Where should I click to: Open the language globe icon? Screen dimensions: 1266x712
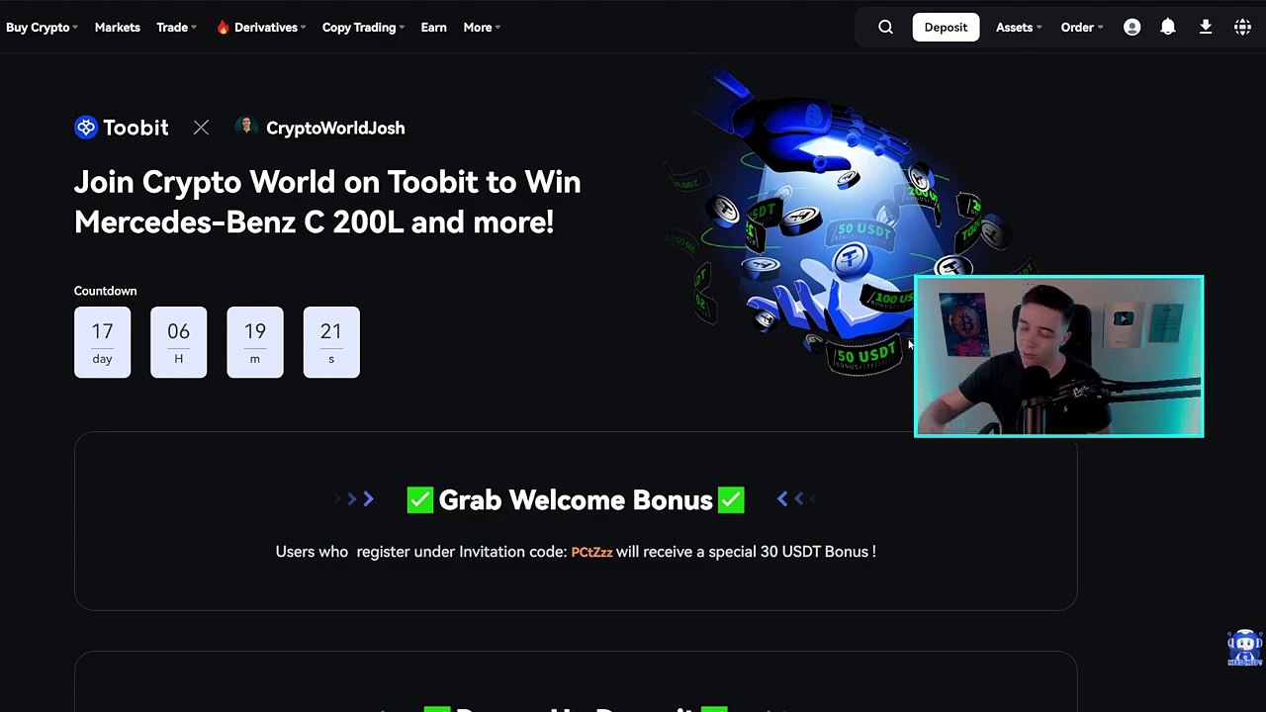coord(1242,28)
